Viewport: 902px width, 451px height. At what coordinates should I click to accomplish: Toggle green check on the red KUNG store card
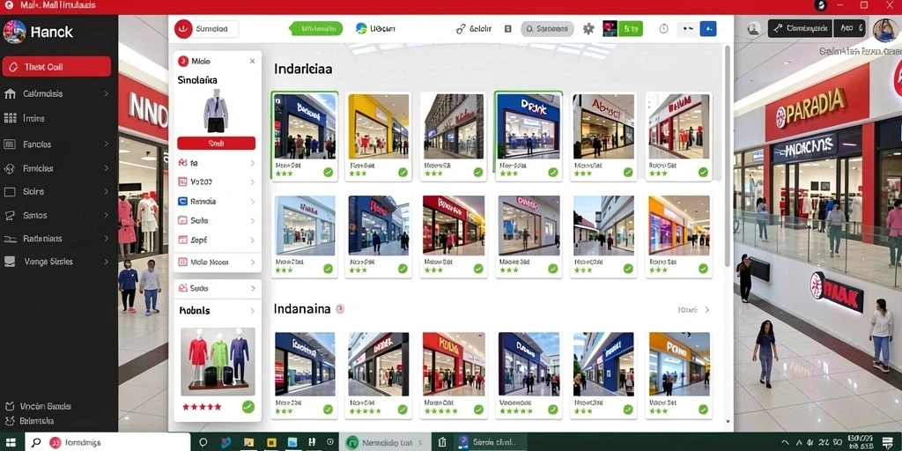click(478, 410)
